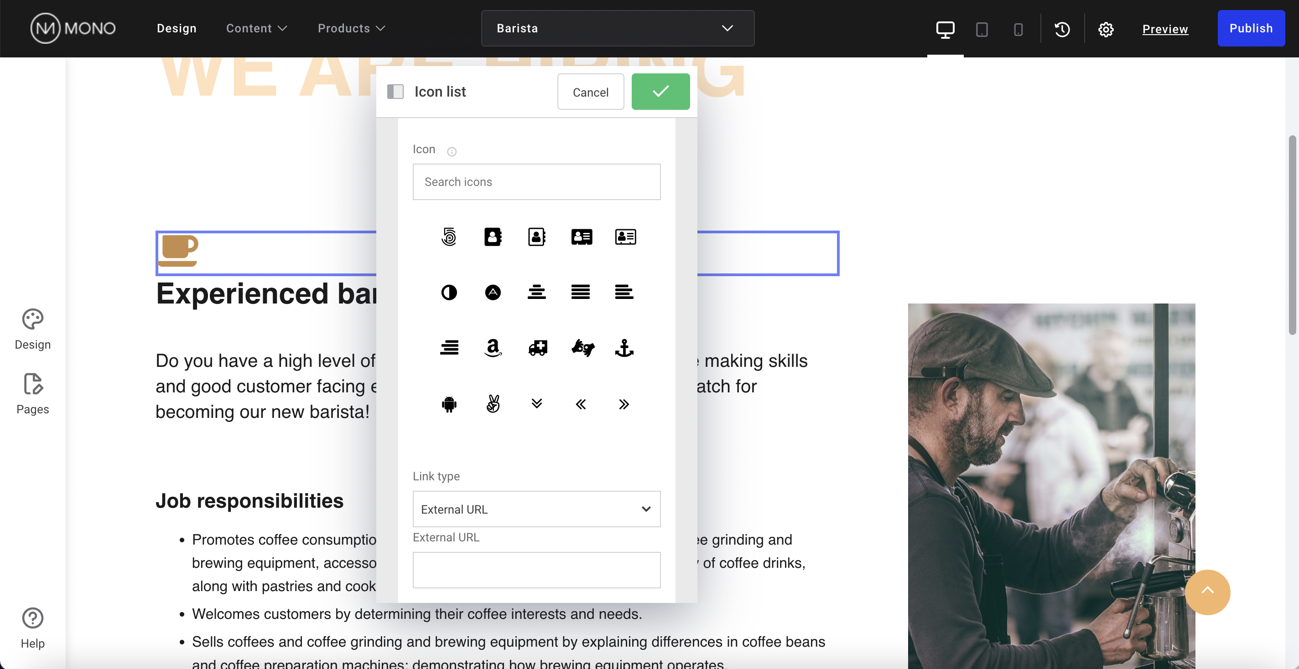Select the outlined address card icon
This screenshot has width=1299, height=669.
click(625, 237)
